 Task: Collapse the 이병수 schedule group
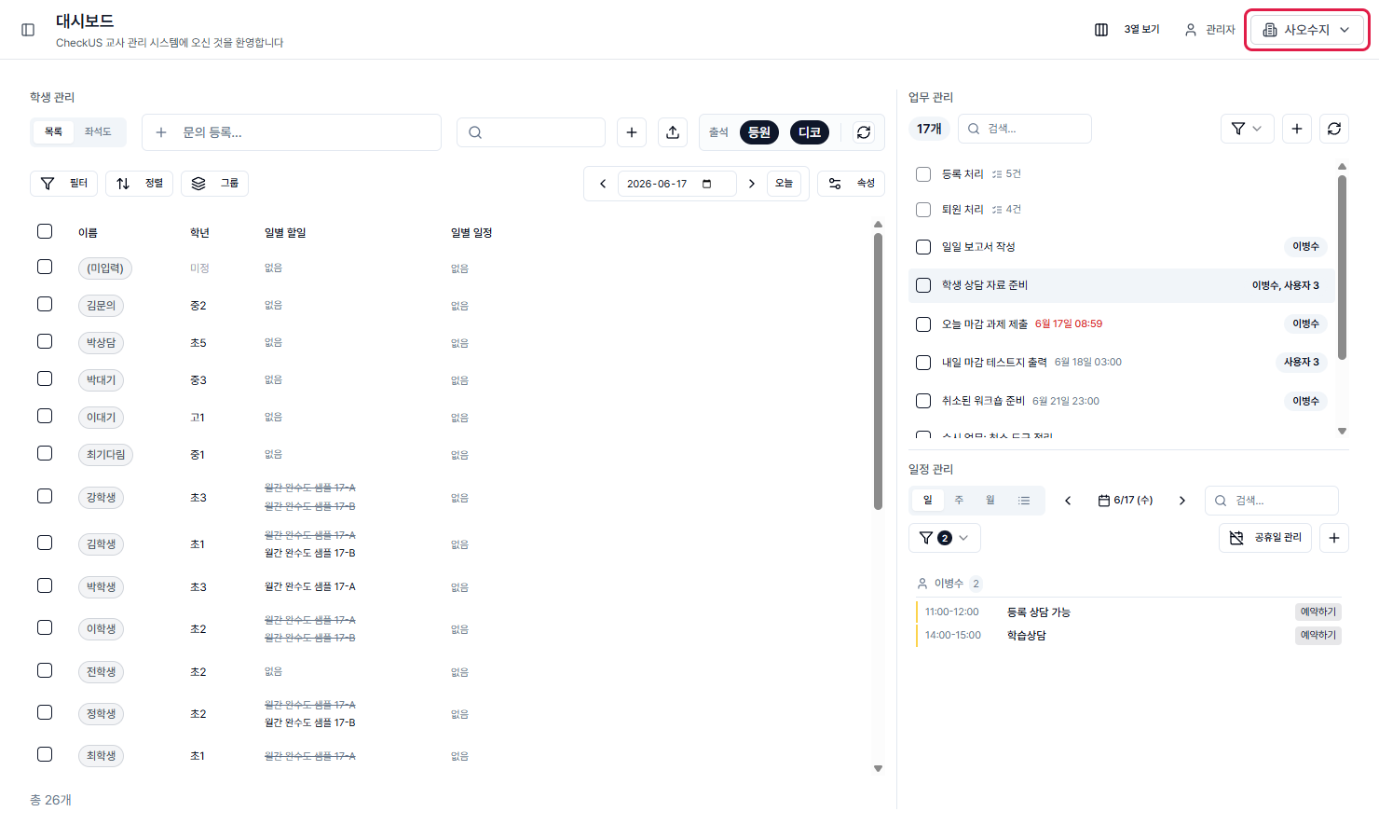tap(949, 584)
